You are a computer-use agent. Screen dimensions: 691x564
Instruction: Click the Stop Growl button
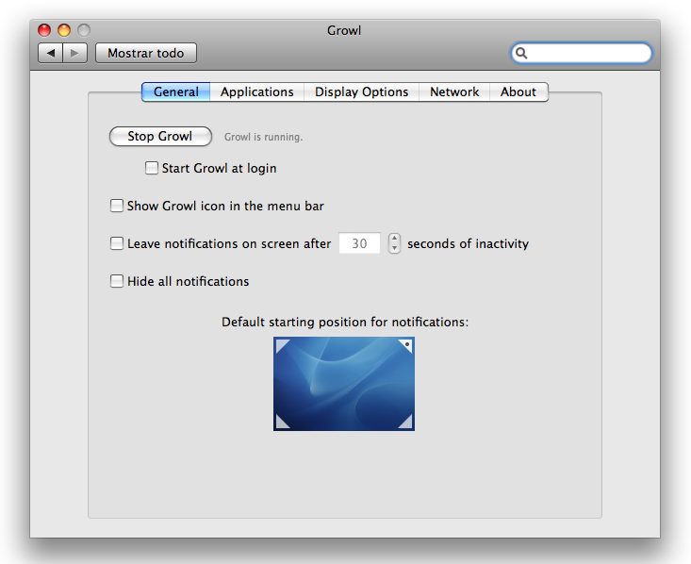160,136
